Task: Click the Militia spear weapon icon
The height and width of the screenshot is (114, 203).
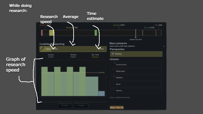Action: tap(113, 71)
